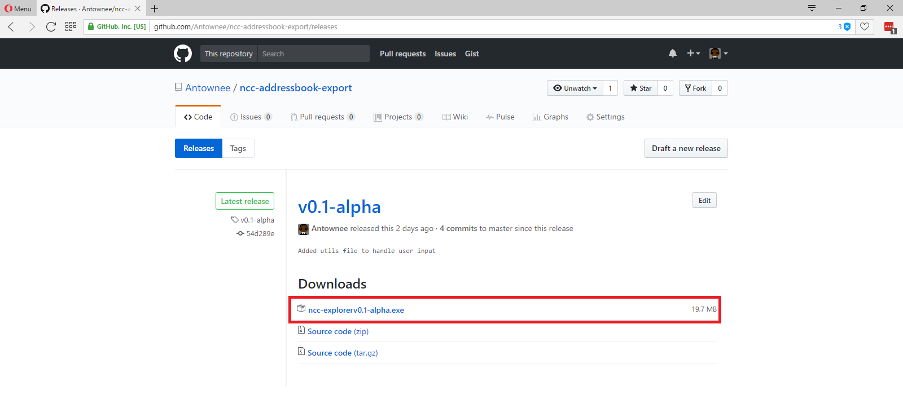Add a new browser tab
This screenshot has height=417, width=903.
154,8
